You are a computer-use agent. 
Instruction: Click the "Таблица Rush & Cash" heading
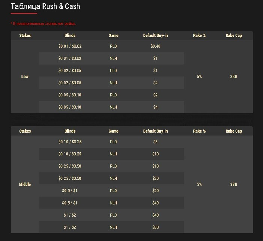(45, 6)
